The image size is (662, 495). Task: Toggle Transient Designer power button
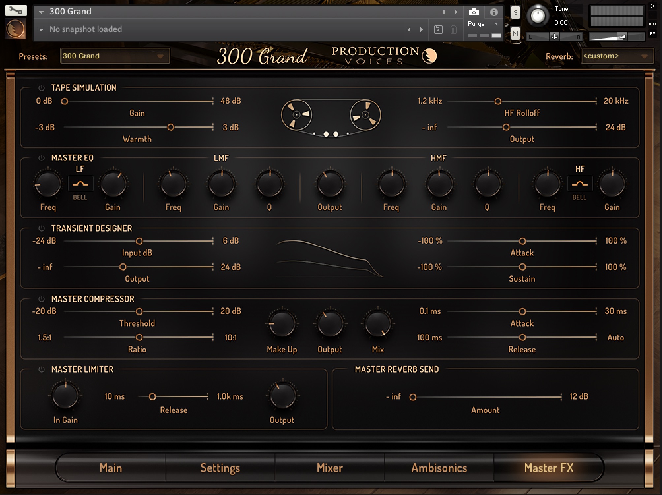(x=41, y=228)
